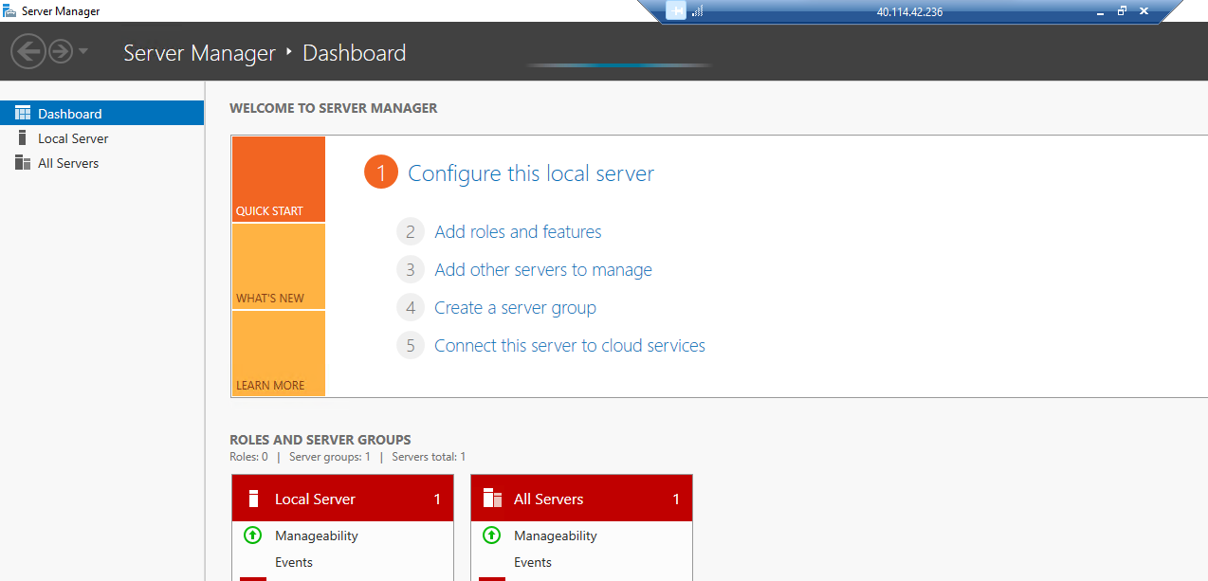
Task: Switch to the Quick Start tile
Action: (278, 179)
